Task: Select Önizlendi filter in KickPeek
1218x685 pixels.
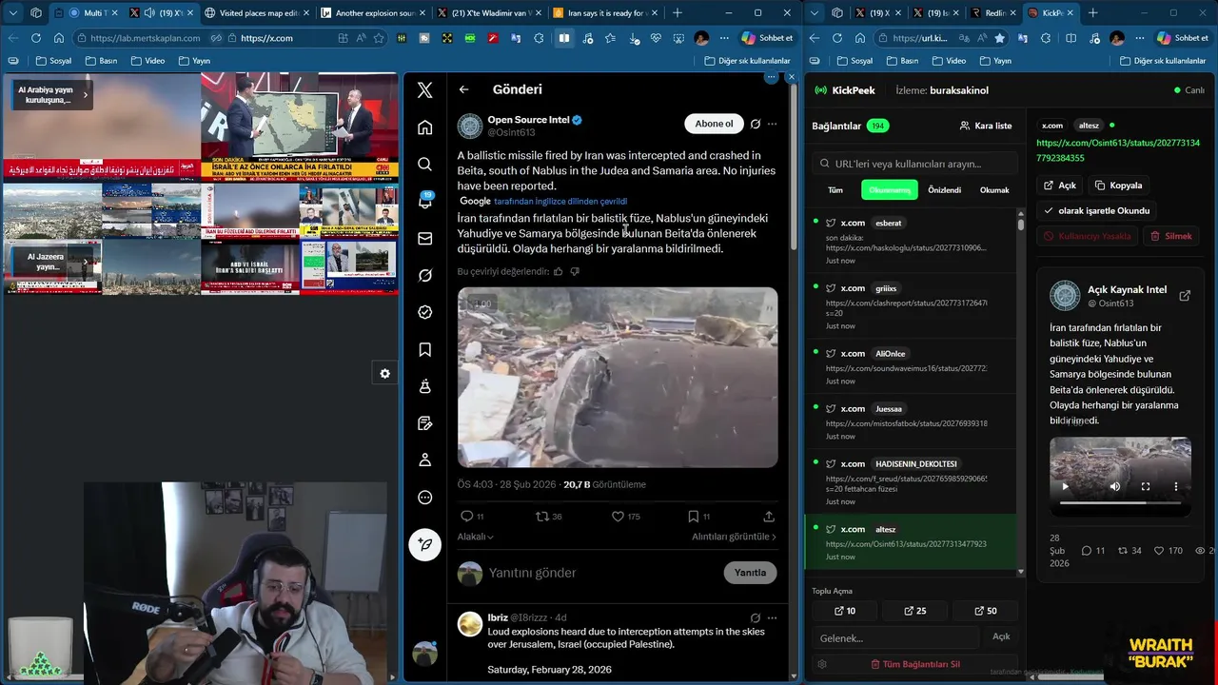Action: pyautogui.click(x=944, y=190)
